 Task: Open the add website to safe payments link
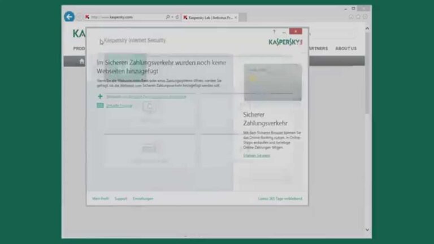146,97
